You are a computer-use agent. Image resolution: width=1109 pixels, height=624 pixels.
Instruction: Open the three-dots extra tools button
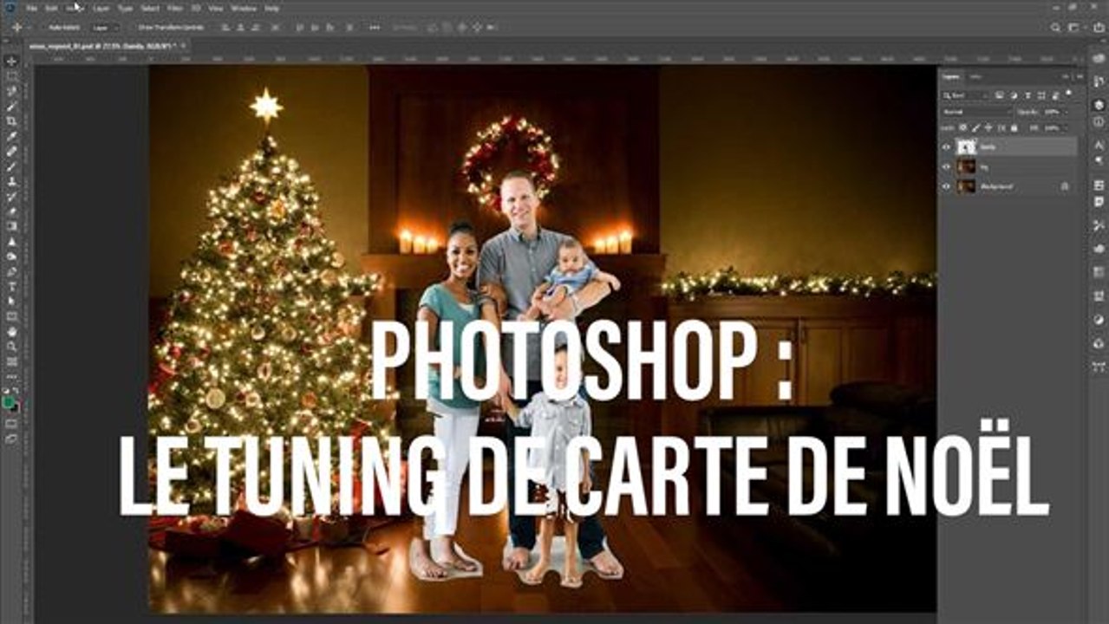[11, 375]
